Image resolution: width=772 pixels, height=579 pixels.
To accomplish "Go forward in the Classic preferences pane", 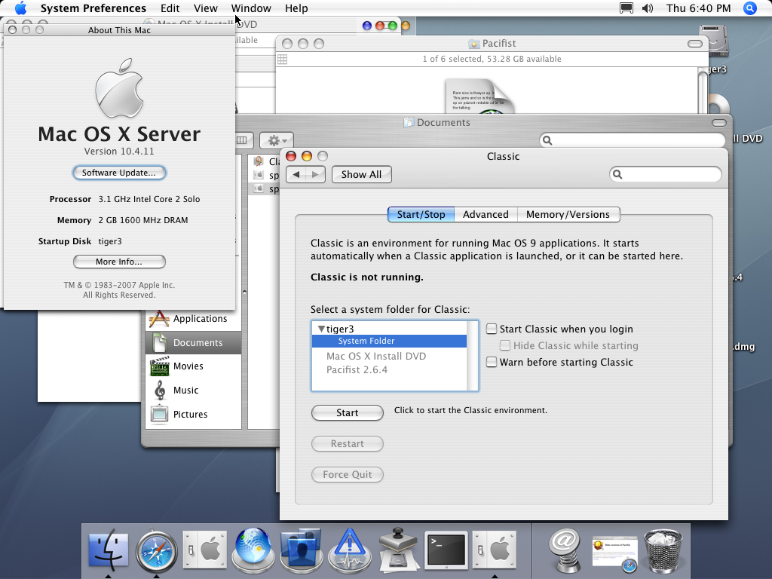I will pos(316,174).
